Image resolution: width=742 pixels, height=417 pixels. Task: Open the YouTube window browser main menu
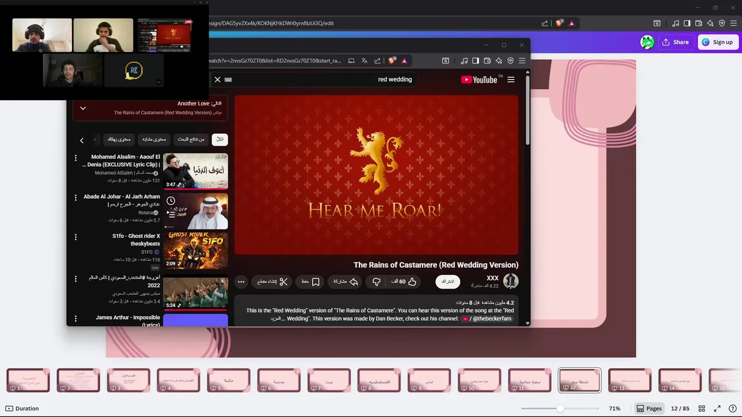tap(522, 60)
